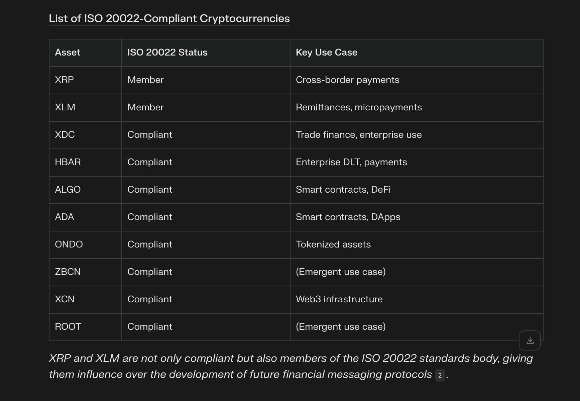Select the ONDO asset cell

click(85, 245)
